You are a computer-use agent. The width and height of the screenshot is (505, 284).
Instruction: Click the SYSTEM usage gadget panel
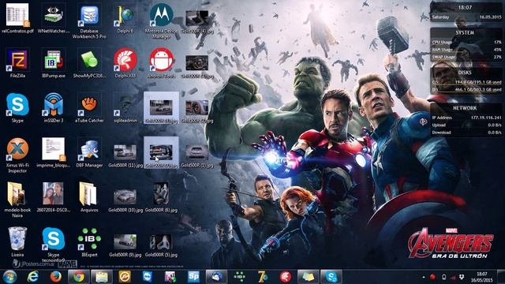[x=466, y=44]
